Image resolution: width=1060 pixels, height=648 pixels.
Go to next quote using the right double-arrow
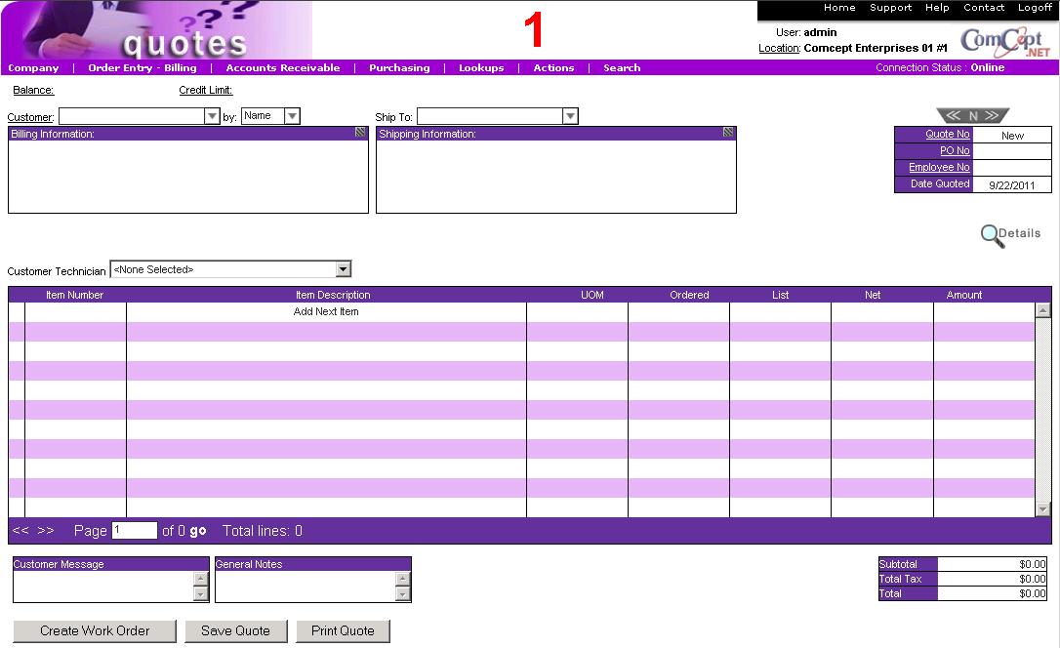click(992, 116)
